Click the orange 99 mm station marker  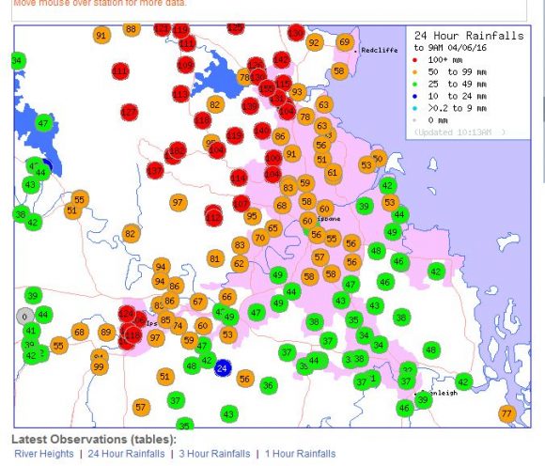99,366
